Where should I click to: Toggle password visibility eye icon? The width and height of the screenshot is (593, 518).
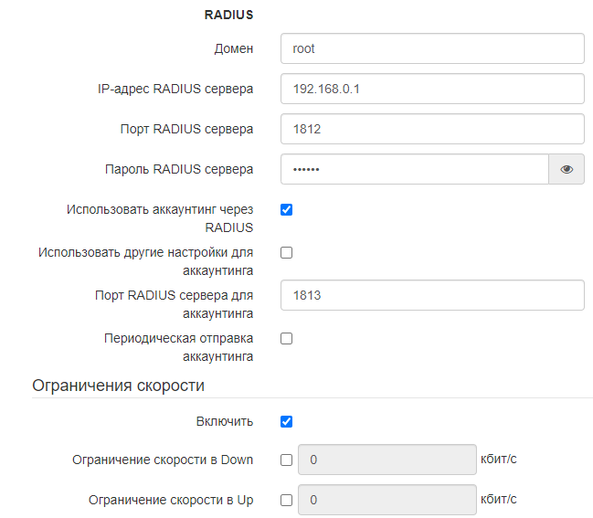click(567, 169)
